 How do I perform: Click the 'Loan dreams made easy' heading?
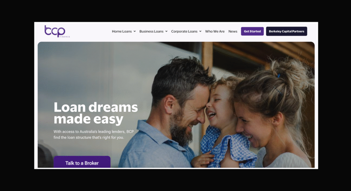[96, 113]
